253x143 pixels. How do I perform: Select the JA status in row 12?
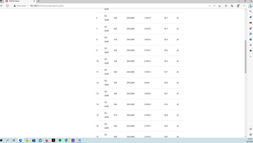[x=177, y=83]
